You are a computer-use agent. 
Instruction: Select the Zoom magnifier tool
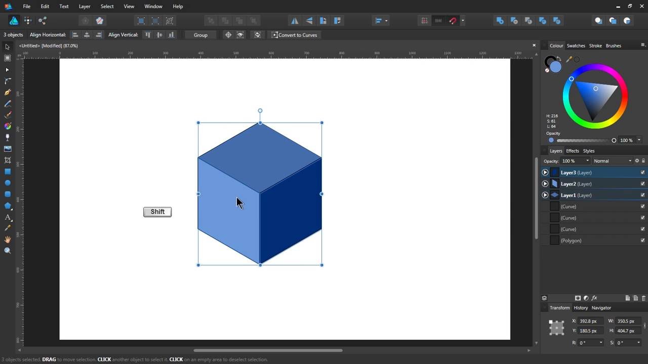pyautogui.click(x=8, y=251)
